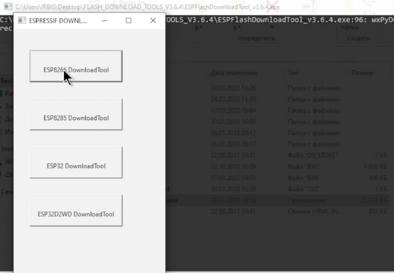The width and height of the screenshot is (394, 273).
Task: Minimize the ESPRESSIF DOWNLOAD window
Action: [x=105, y=21]
